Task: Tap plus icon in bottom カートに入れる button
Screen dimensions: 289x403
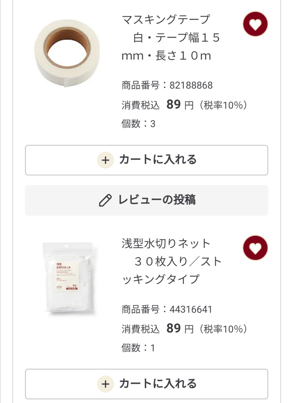Action: (105, 384)
